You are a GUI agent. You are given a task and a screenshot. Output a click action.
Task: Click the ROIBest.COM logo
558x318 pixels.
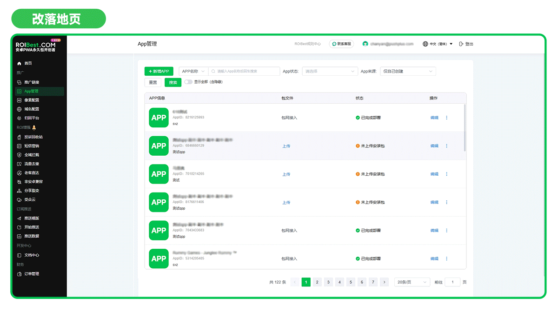tap(35, 46)
